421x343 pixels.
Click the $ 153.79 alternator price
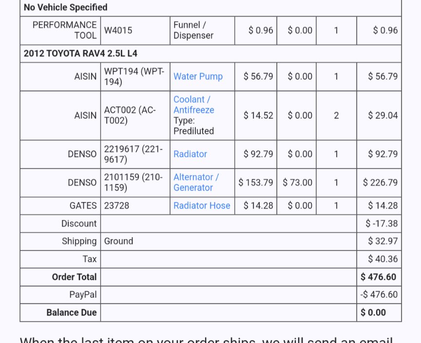click(x=256, y=182)
